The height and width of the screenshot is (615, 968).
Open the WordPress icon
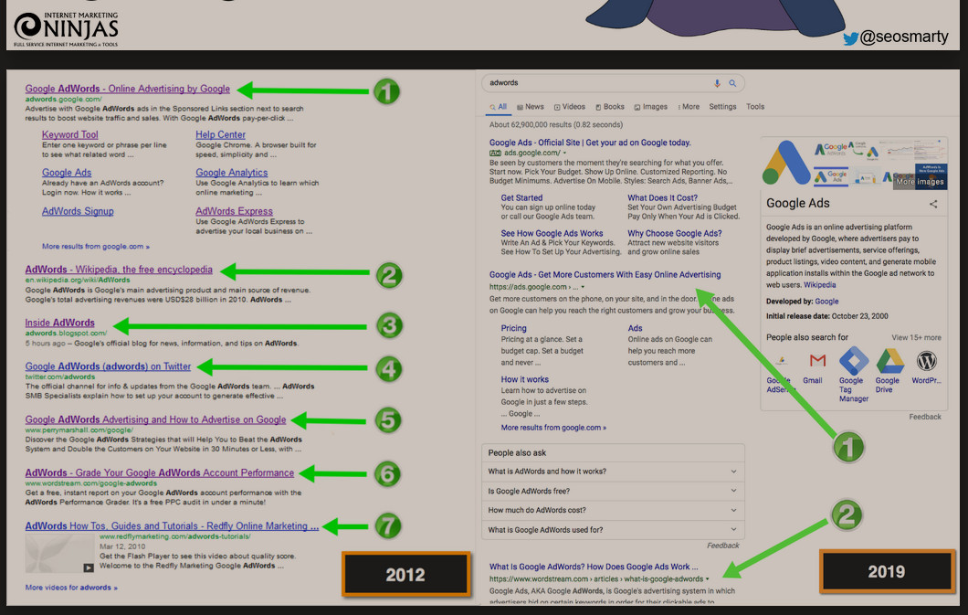coord(927,361)
